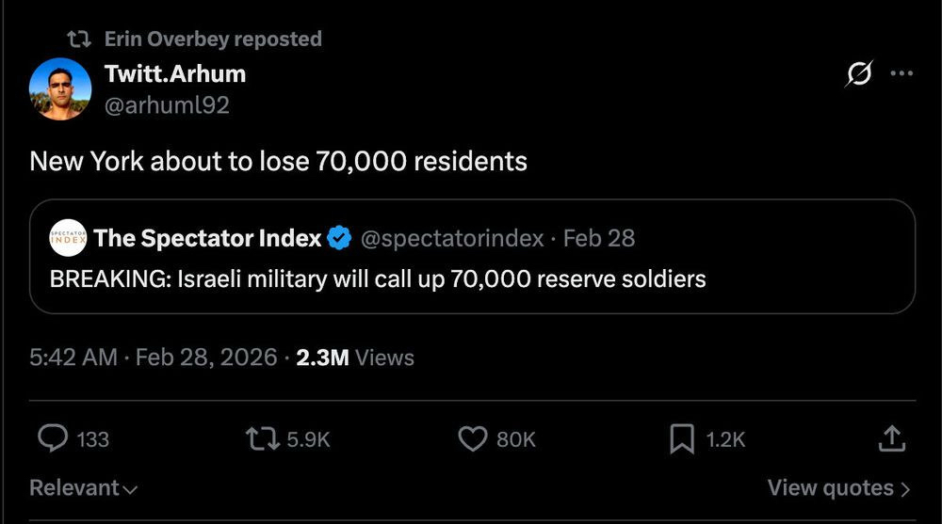Click Spectator Index verified badge
Image resolution: width=942 pixels, height=524 pixels.
click(339, 239)
